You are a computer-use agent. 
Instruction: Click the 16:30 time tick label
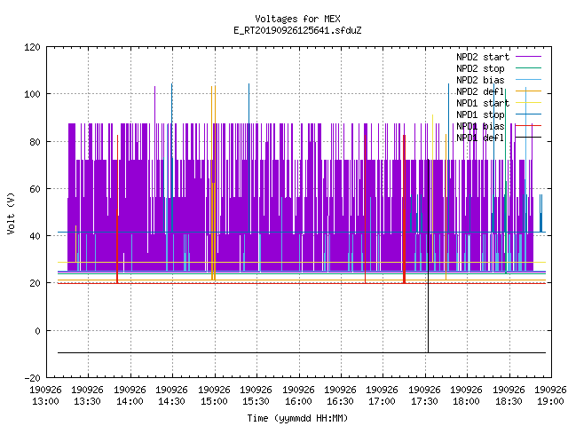click(x=340, y=401)
